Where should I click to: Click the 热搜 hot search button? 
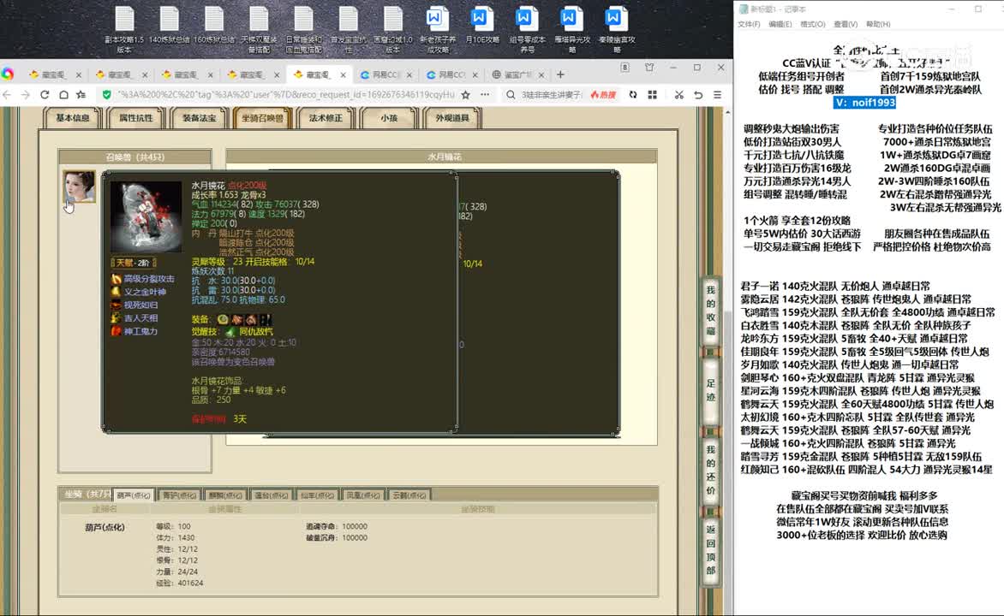[603, 95]
